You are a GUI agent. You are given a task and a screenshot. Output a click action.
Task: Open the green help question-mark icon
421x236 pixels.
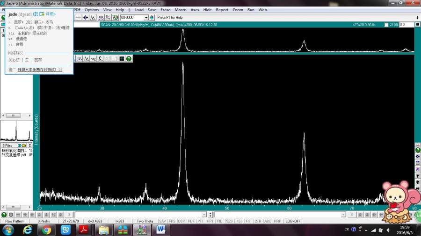[x=129, y=58]
